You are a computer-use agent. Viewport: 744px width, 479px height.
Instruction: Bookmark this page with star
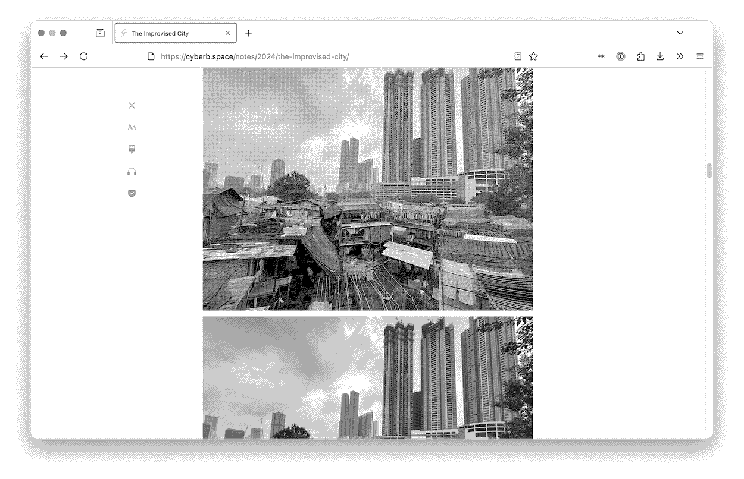[x=534, y=56]
